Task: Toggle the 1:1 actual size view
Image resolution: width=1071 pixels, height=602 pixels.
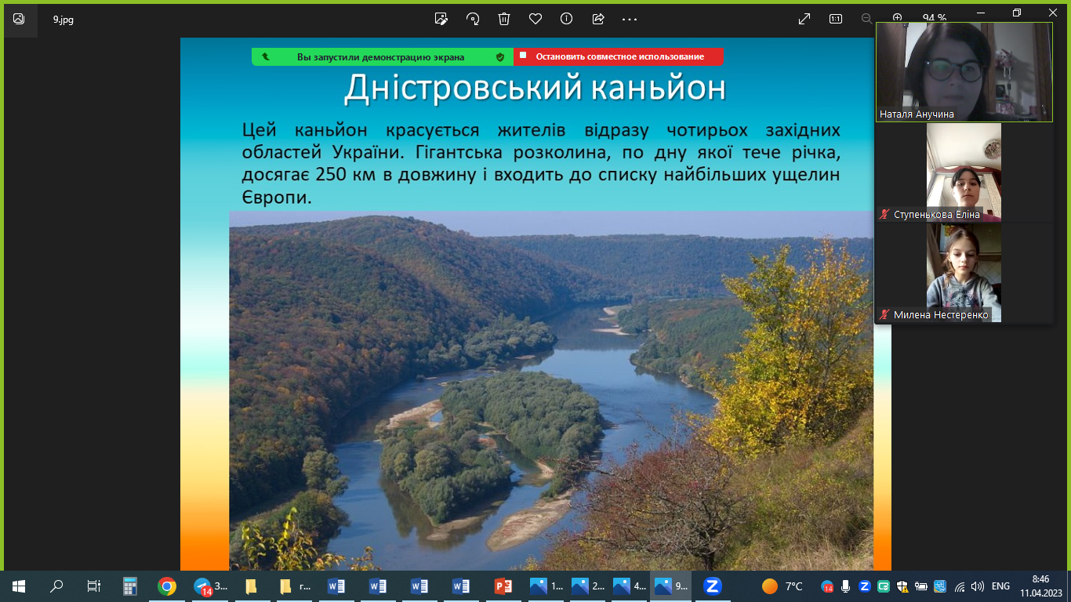Action: point(836,19)
